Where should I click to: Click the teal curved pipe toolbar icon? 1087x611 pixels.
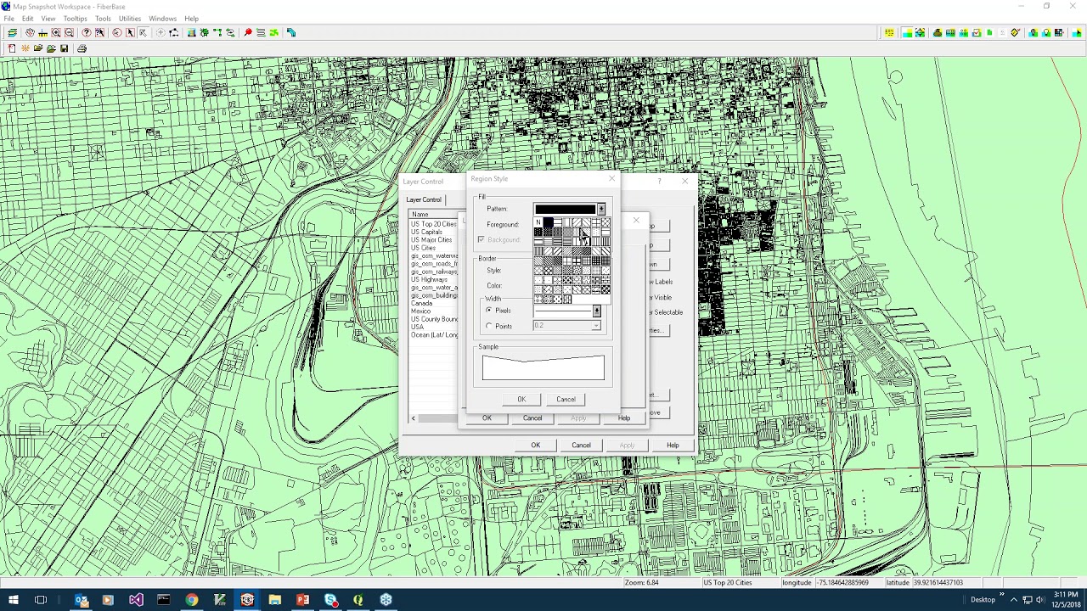pos(291,32)
